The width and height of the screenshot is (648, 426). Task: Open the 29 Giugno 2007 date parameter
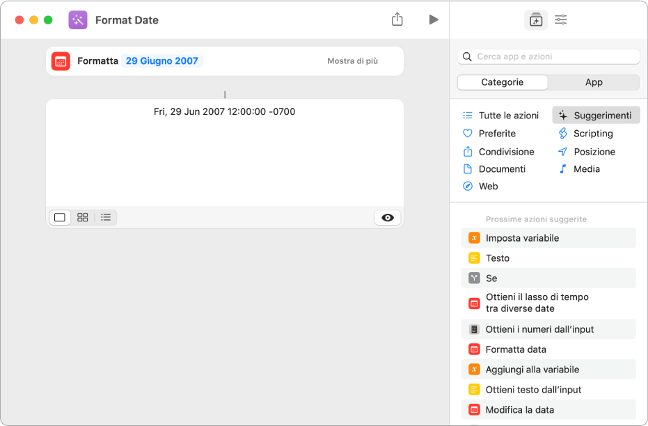pyautogui.click(x=162, y=61)
